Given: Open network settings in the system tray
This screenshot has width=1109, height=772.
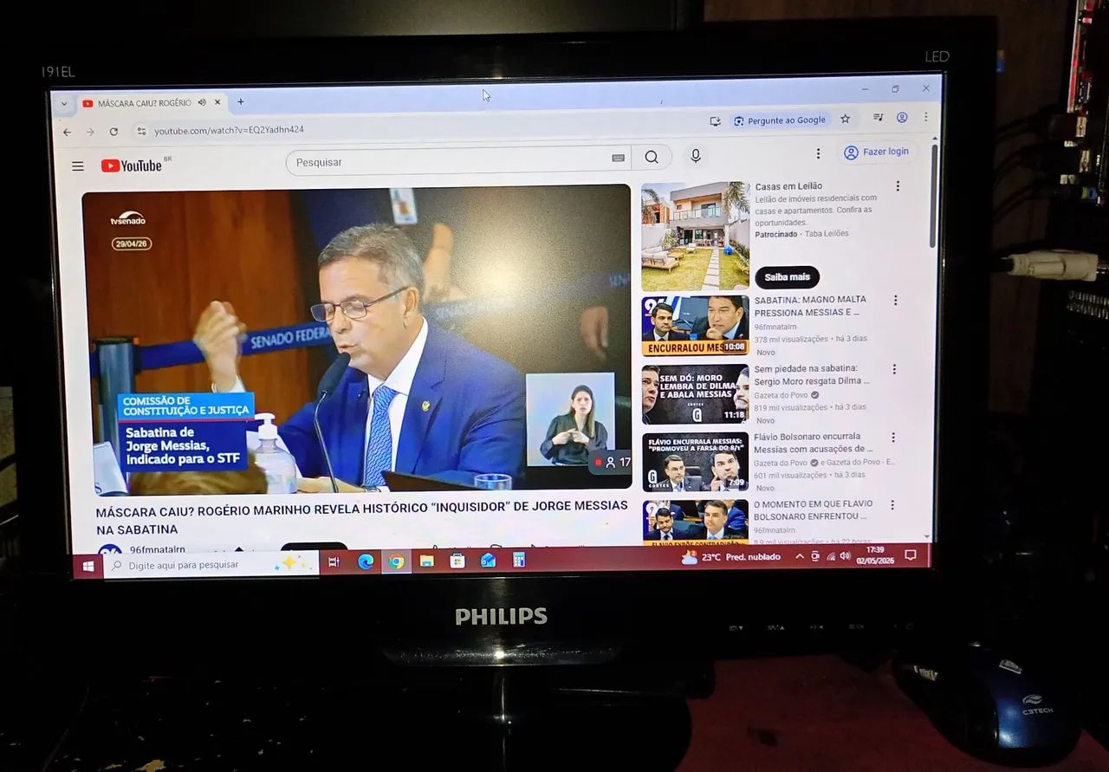Looking at the screenshot, I should (831, 556).
